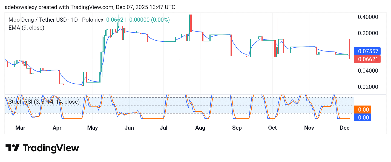The height and width of the screenshot is (162, 391).
Task: Click the TradingView wordmark at bottom left
Action: click(x=51, y=148)
